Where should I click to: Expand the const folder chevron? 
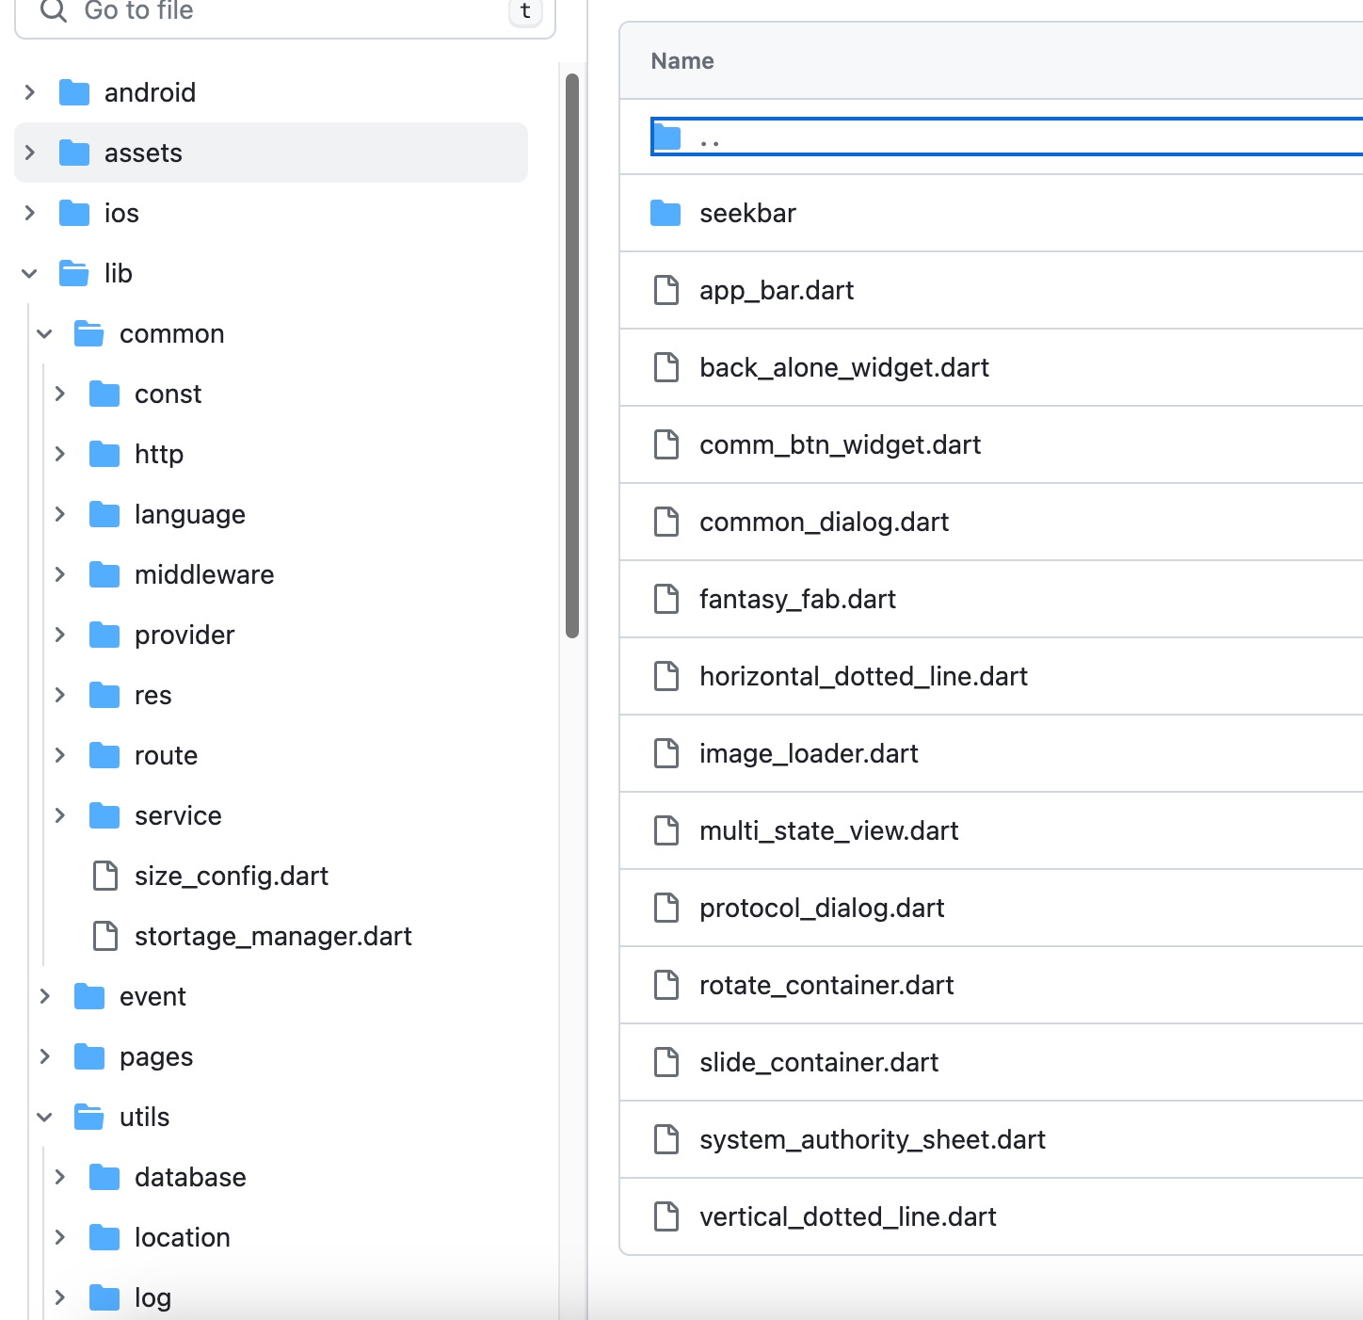60,394
